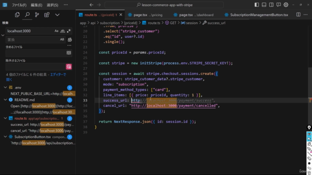Collapse the README.md search result group
This screenshot has width=312, height=175.
point(5,100)
